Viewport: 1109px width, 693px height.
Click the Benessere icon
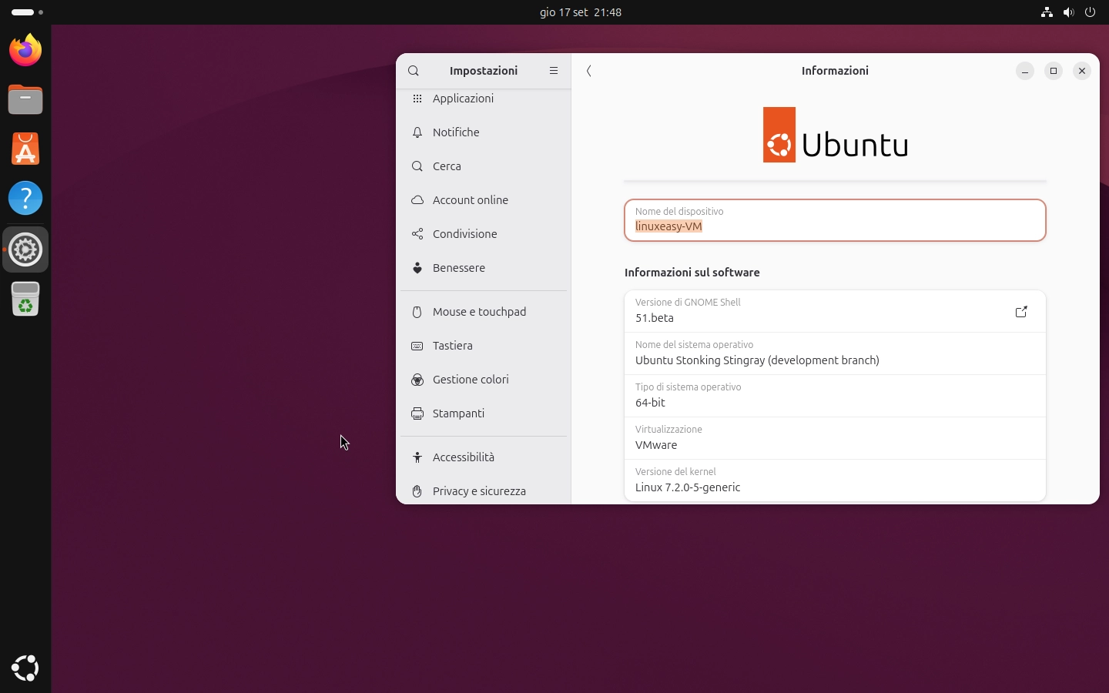tap(417, 268)
